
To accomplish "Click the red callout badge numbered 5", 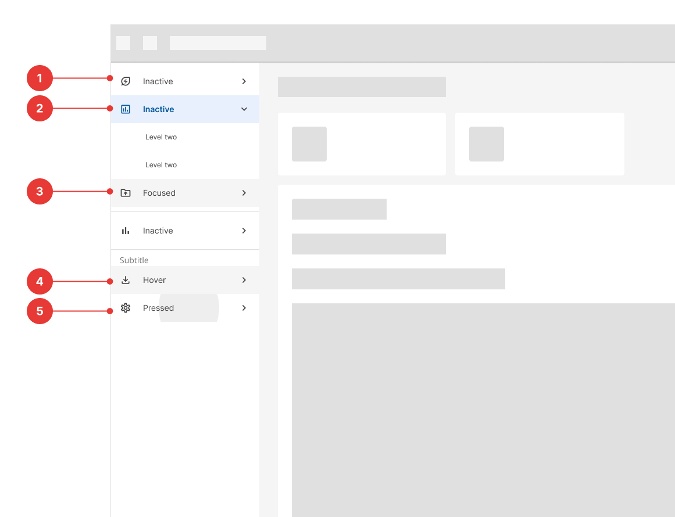I will coord(40,311).
